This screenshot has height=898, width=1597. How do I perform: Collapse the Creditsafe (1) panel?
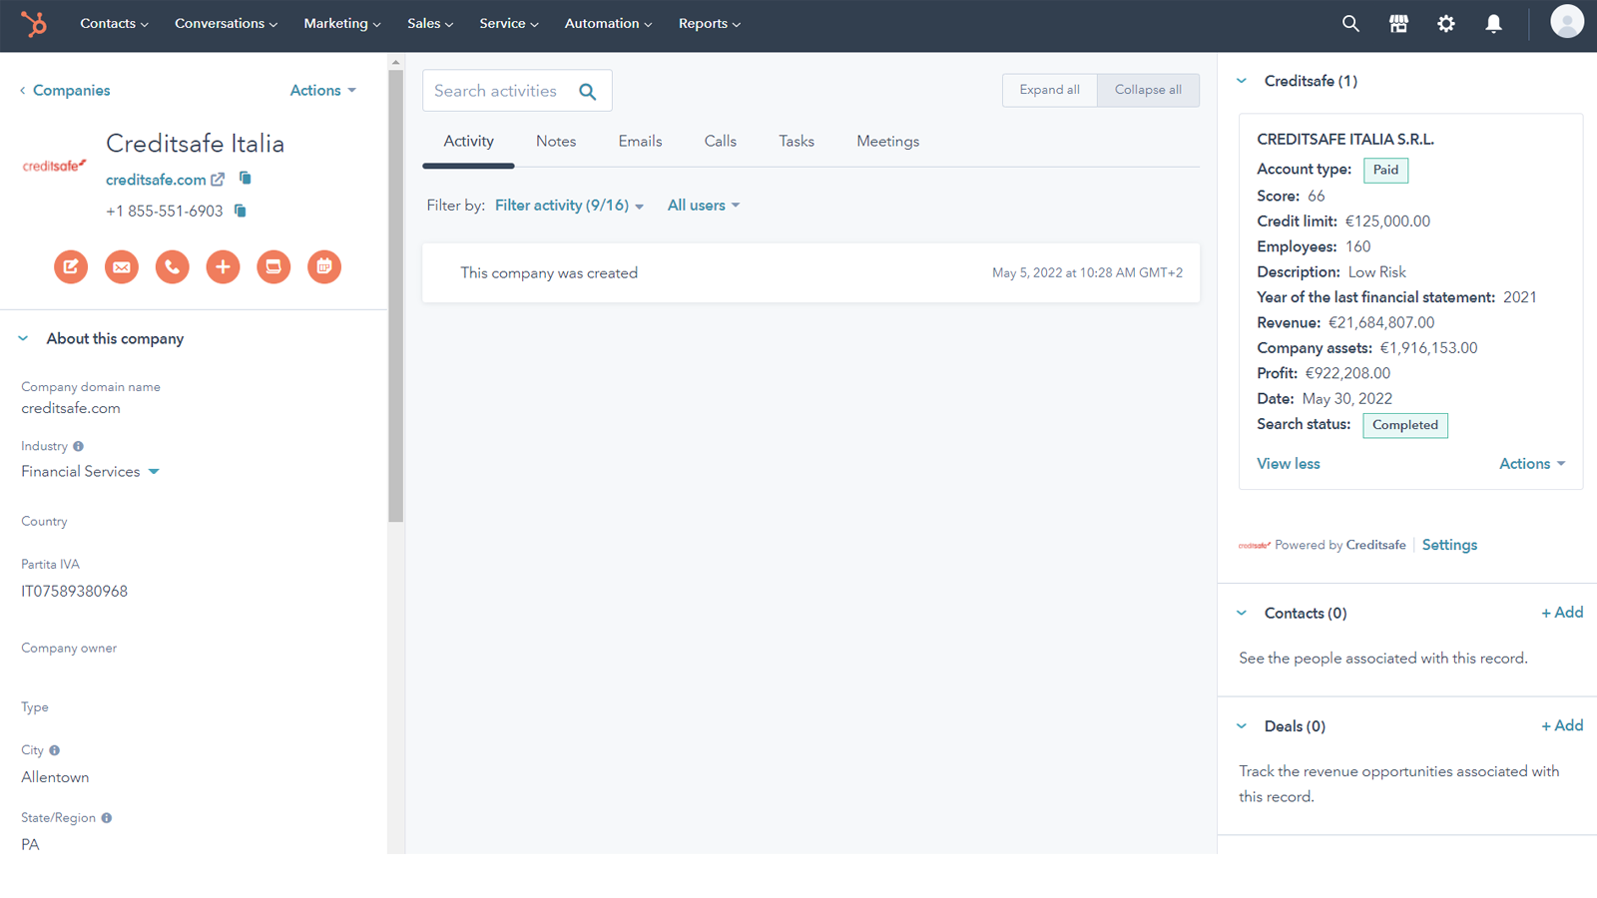pos(1242,81)
